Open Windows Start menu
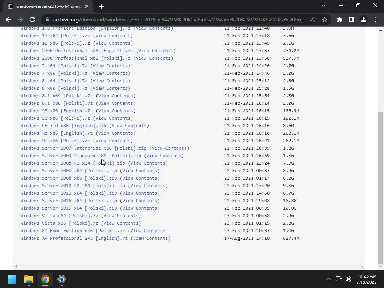The image size is (384, 288). pyautogui.click(x=12, y=279)
